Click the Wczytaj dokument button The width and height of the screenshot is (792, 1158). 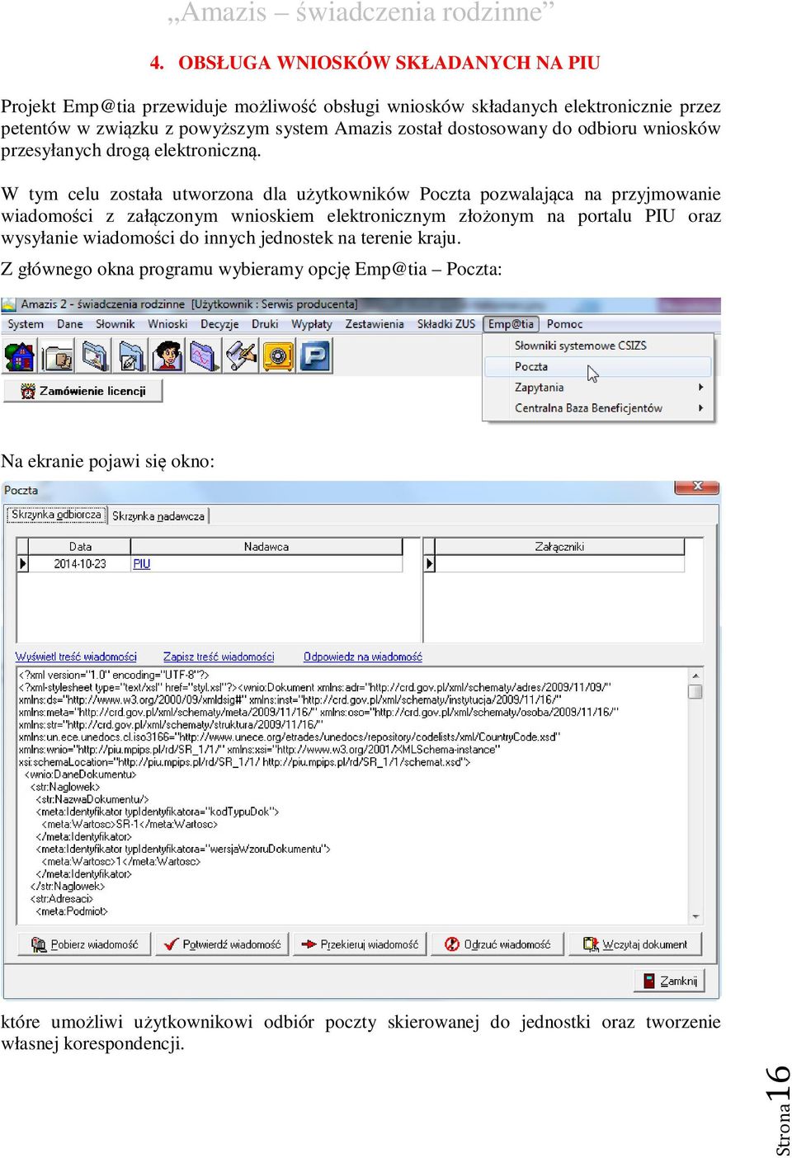click(635, 944)
